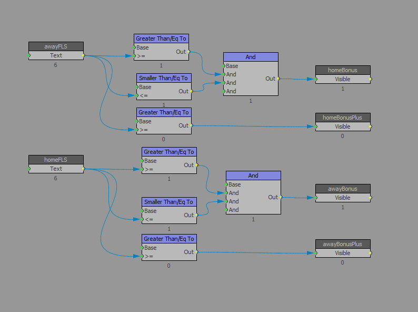The image size is (418, 312).
Task: Select Greater Than/Eq To header wired to awayBonusPlus
Action: 170,239
